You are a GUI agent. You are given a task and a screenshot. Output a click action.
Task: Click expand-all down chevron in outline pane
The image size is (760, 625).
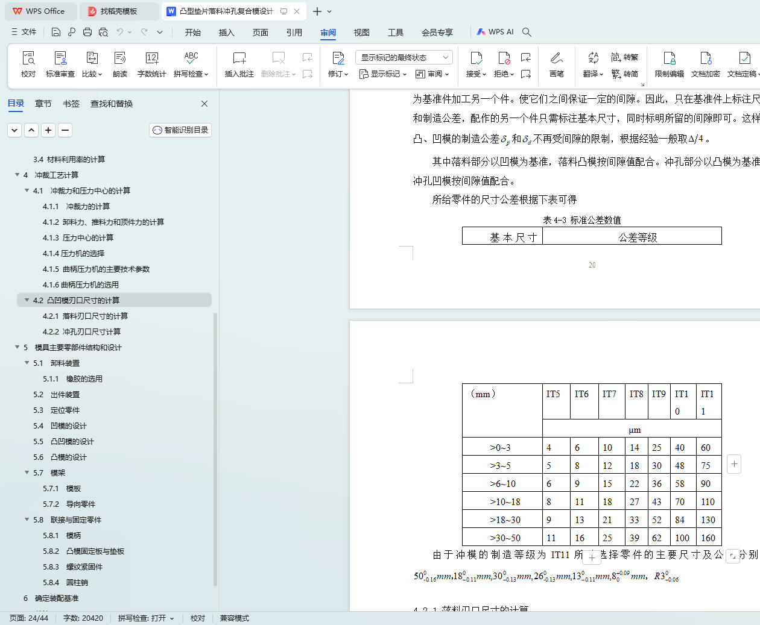pyautogui.click(x=14, y=130)
